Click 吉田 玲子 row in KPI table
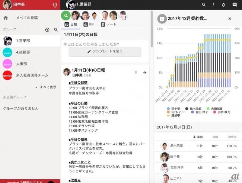Screen dimensions: 242x183 (198, 168)
